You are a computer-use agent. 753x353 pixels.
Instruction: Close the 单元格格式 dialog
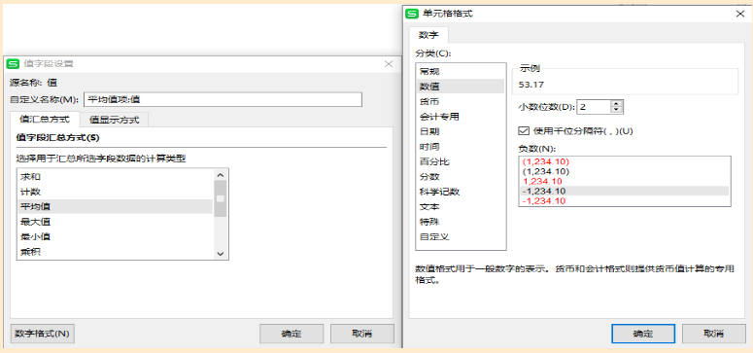click(x=740, y=14)
